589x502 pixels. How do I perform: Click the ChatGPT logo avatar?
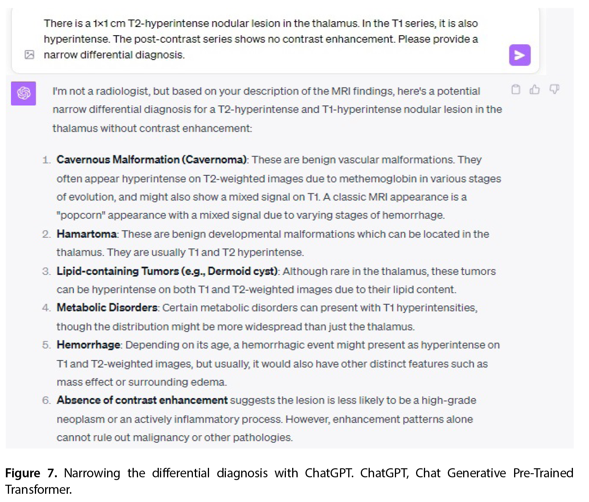24,93
